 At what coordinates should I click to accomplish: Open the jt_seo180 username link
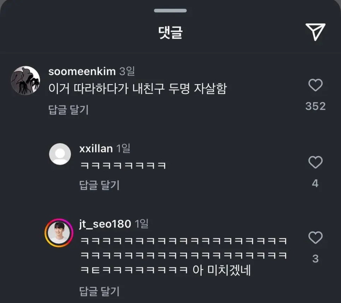tap(105, 224)
